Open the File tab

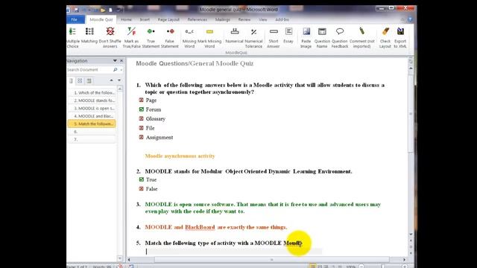[x=75, y=19]
